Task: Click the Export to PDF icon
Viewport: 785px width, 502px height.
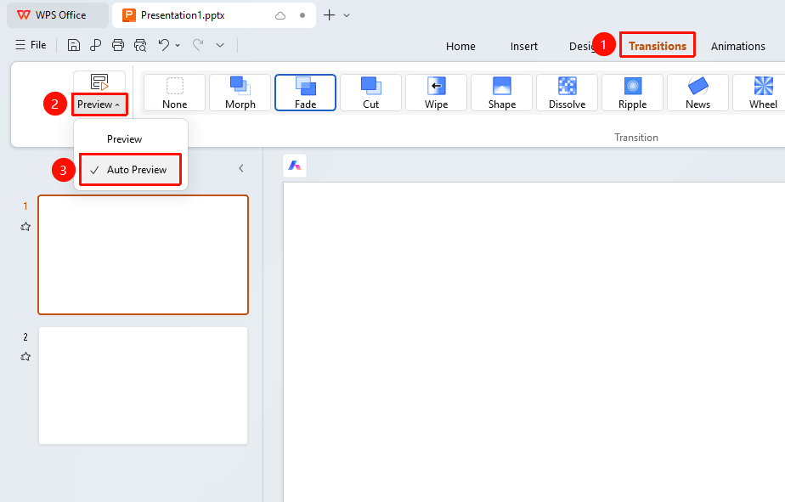Action: tap(95, 45)
